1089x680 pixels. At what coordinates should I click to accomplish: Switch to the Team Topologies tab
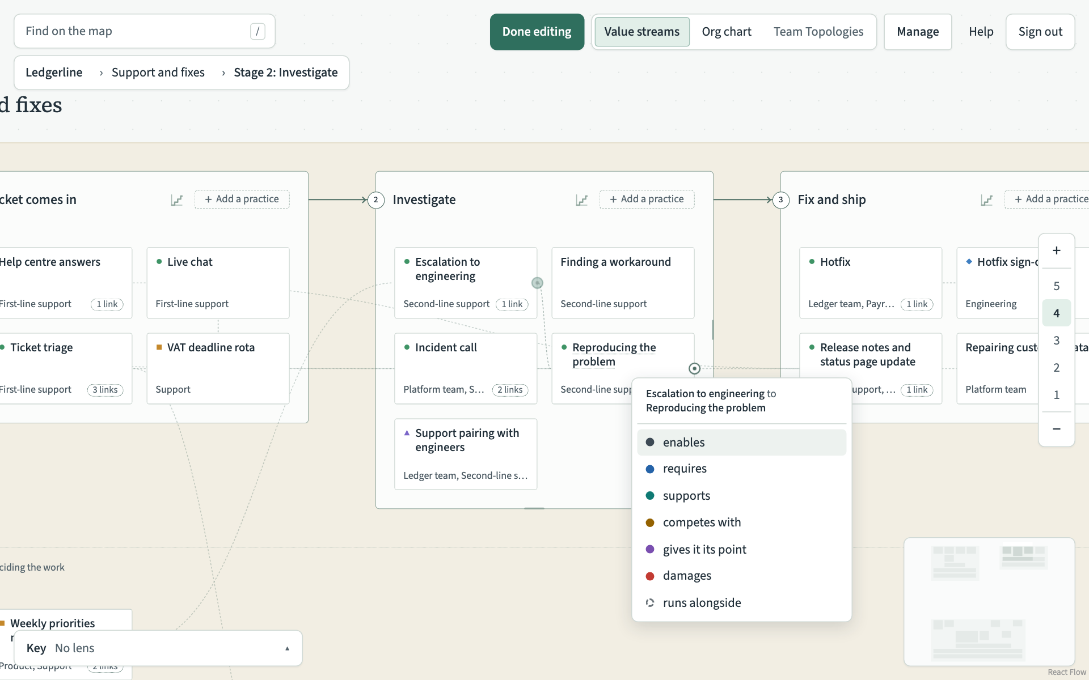(x=818, y=32)
